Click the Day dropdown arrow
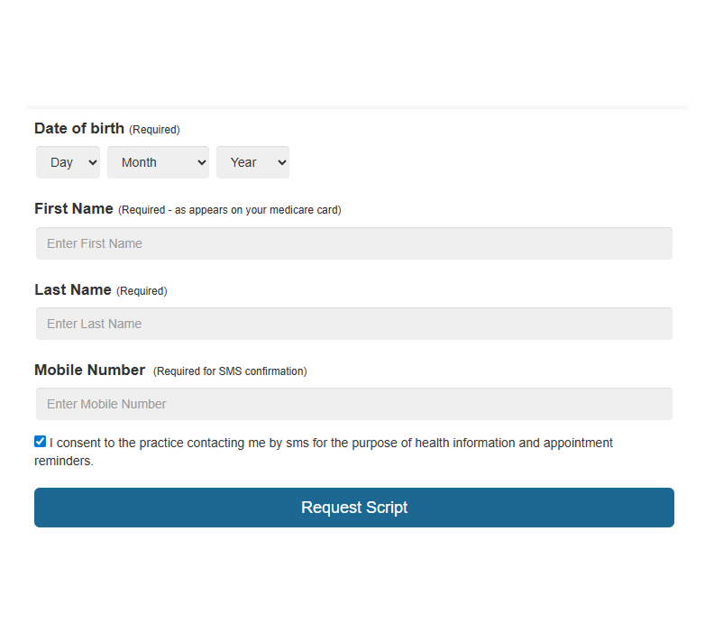714x641 pixels. [x=93, y=162]
